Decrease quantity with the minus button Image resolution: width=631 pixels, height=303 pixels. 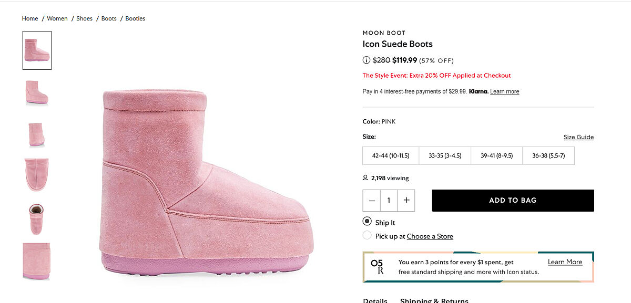372,201
